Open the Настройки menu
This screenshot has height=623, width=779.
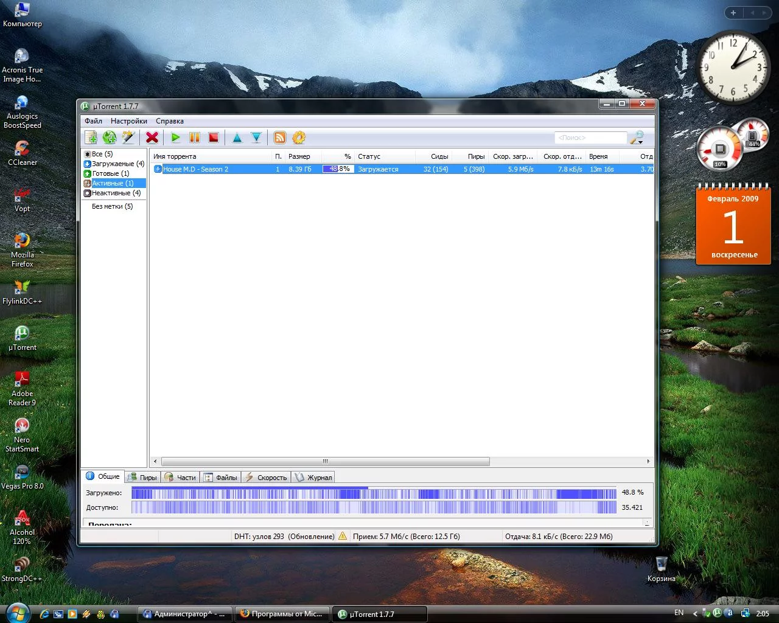point(128,121)
